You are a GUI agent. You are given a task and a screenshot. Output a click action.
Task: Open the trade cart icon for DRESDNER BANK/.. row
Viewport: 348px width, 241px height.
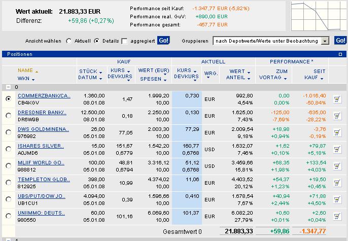[x=337, y=116]
